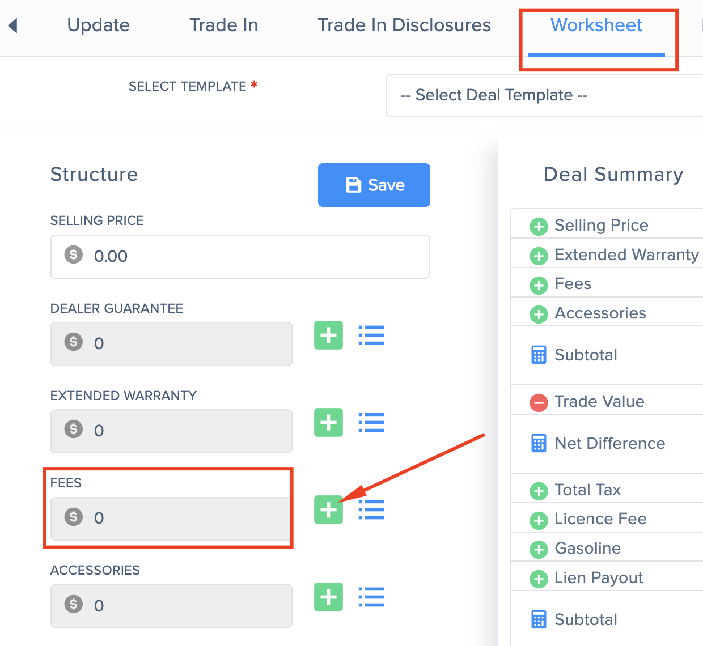Screen dimensions: 703x646
Task: Click green plus next to Fees field
Action: coord(329,509)
